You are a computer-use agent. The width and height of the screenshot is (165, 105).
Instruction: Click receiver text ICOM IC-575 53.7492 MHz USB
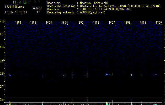(105, 9)
